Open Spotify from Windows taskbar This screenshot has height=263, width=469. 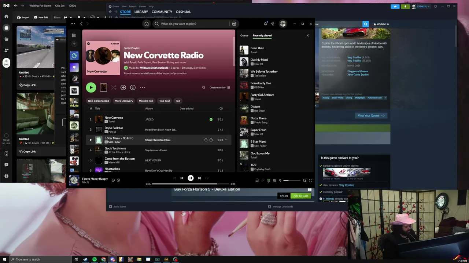(x=95, y=259)
